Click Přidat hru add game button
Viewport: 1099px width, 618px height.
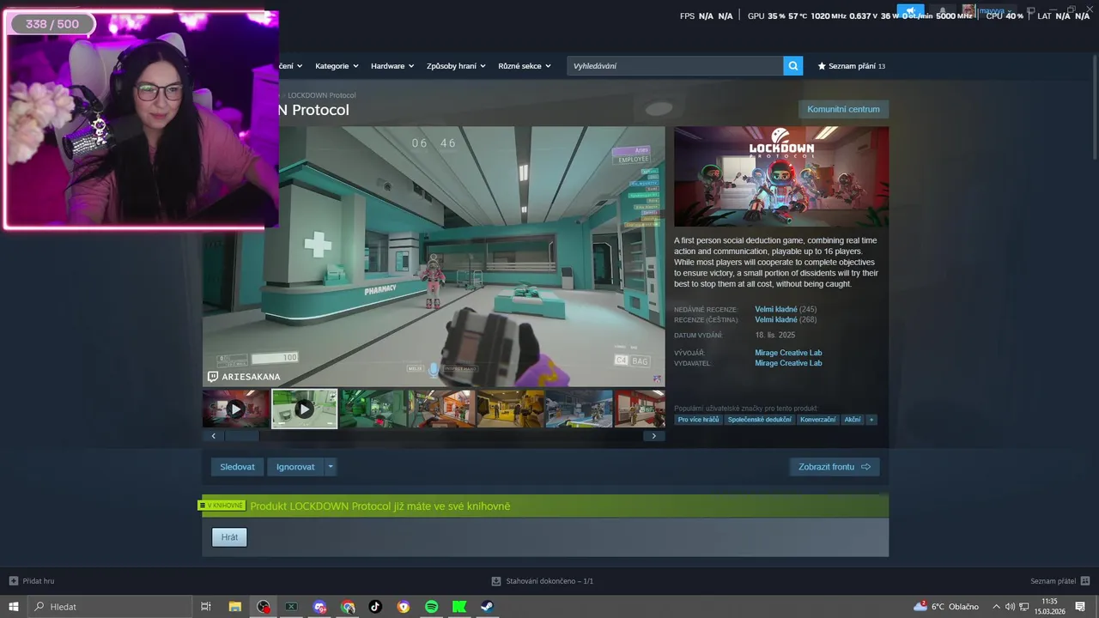31,581
